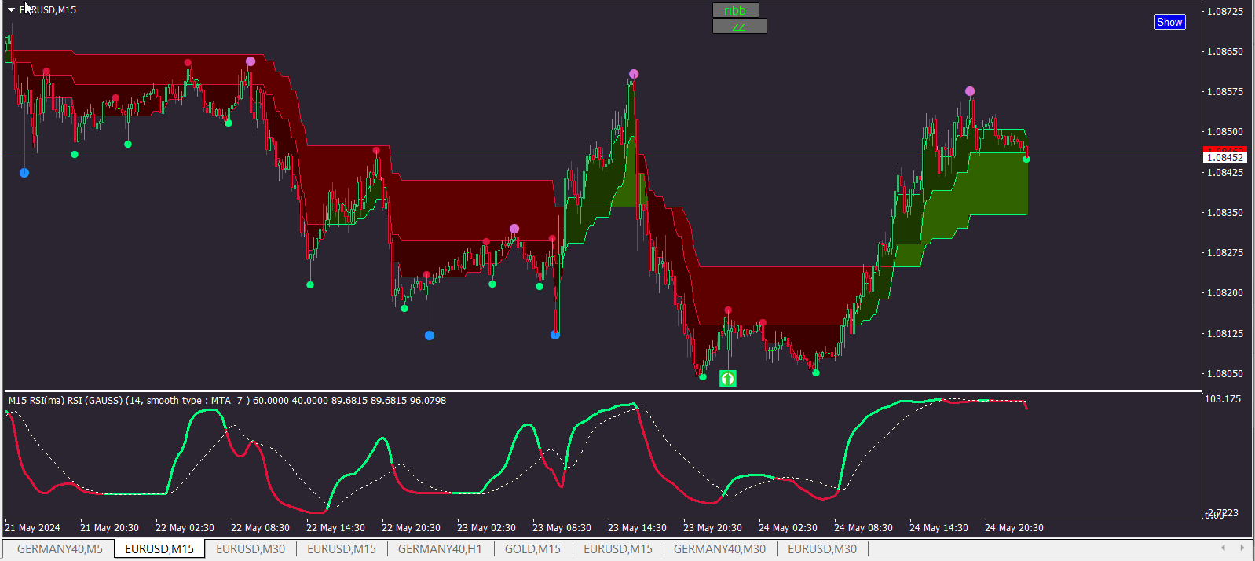Open the GERMANY40,M30 chart tab

(x=719, y=548)
